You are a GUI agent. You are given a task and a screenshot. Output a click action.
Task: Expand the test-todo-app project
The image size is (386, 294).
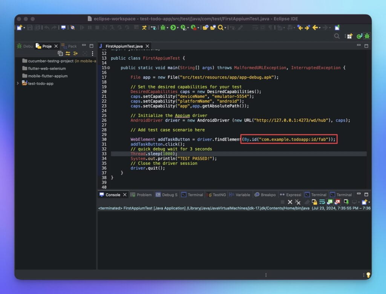(18, 84)
